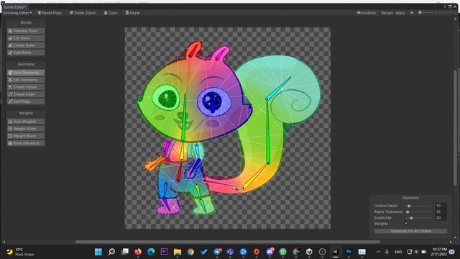Run the Auto Weights tool
Image resolution: width=460 pixels, height=259 pixels.
pos(26,122)
